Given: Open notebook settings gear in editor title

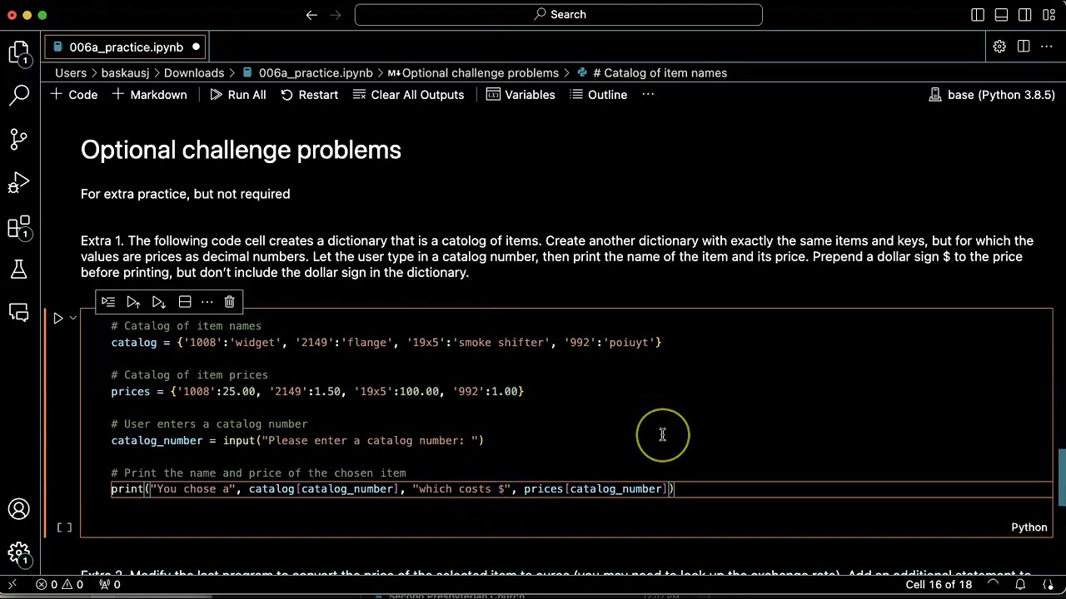Looking at the screenshot, I should (999, 47).
